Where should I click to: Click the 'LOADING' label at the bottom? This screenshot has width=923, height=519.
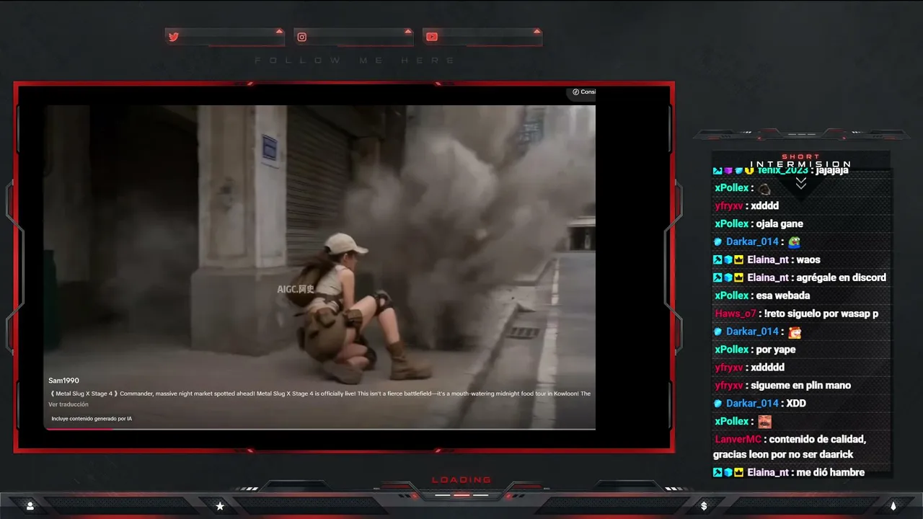461,480
